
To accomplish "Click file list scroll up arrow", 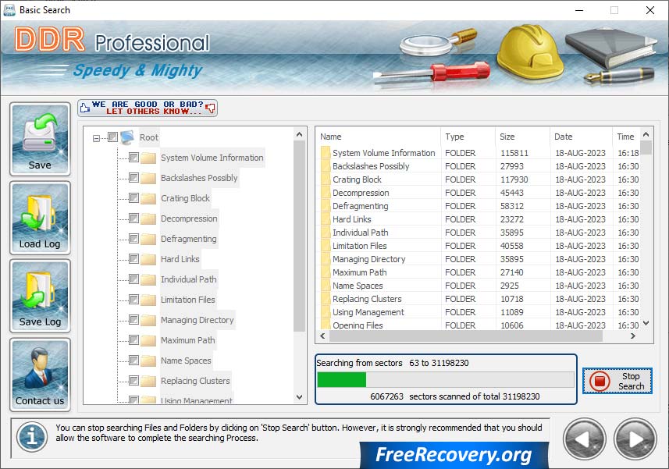I will click(x=646, y=134).
